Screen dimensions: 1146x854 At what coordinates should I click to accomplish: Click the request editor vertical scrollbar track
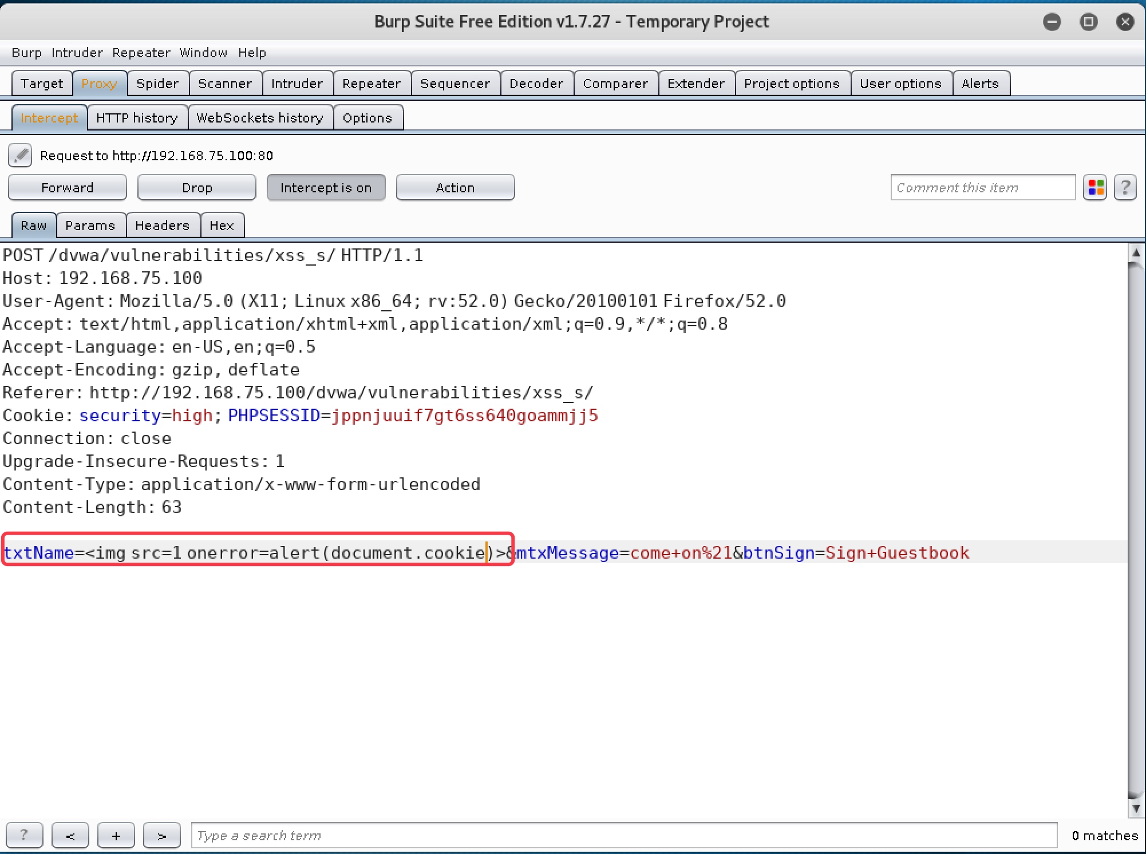point(1136,530)
